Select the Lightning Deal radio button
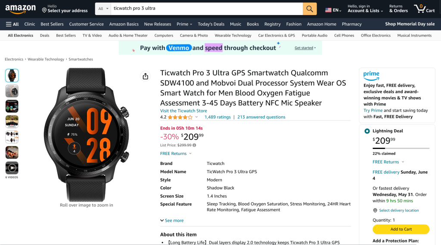The image size is (441, 245). [367, 131]
